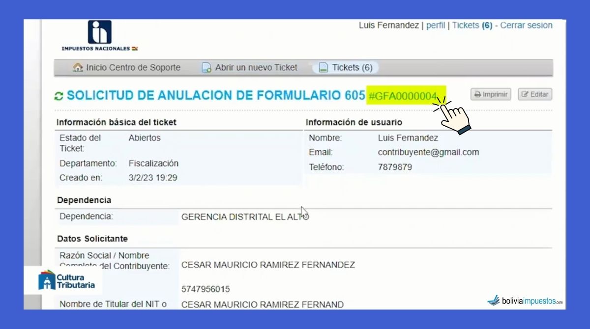Click the house icon for Inicio Centro de Soporte
The width and height of the screenshot is (590, 329).
pyautogui.click(x=78, y=68)
